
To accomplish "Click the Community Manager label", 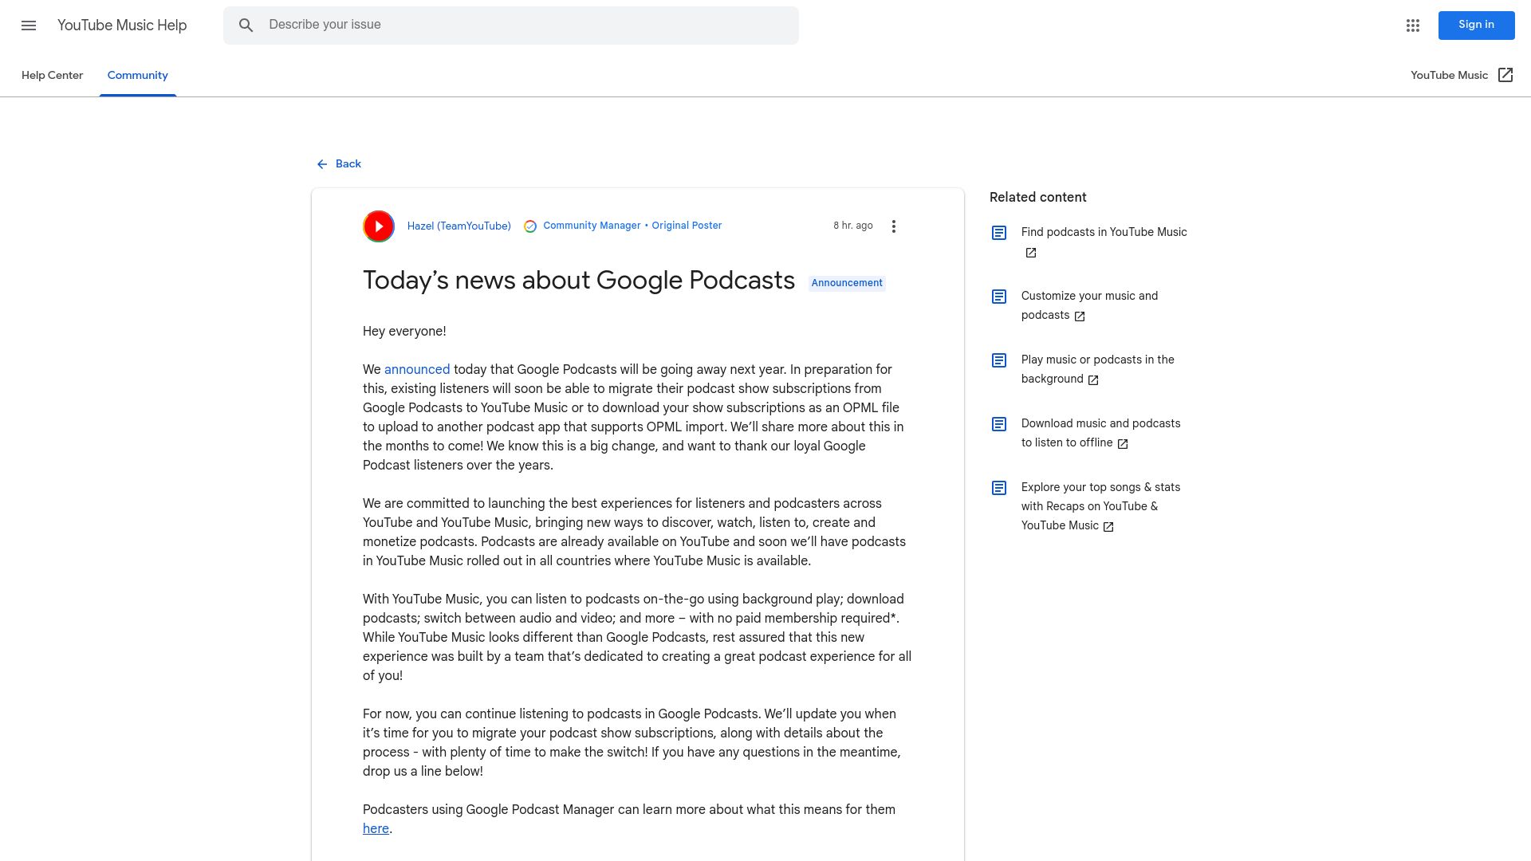I will point(592,226).
